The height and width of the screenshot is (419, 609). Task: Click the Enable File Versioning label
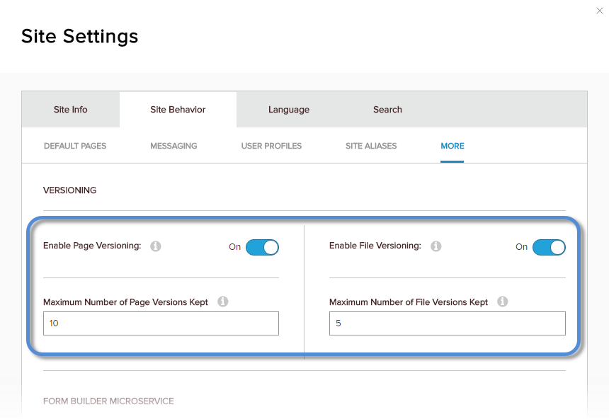(x=375, y=246)
